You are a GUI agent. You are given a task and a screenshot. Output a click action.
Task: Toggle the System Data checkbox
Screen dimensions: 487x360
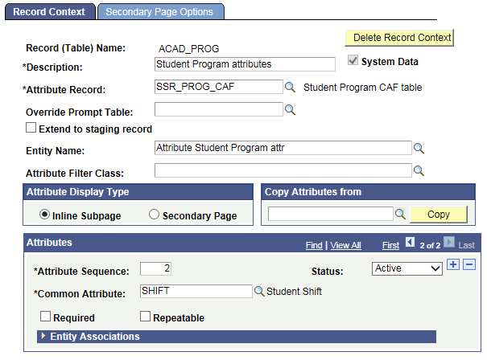point(353,60)
